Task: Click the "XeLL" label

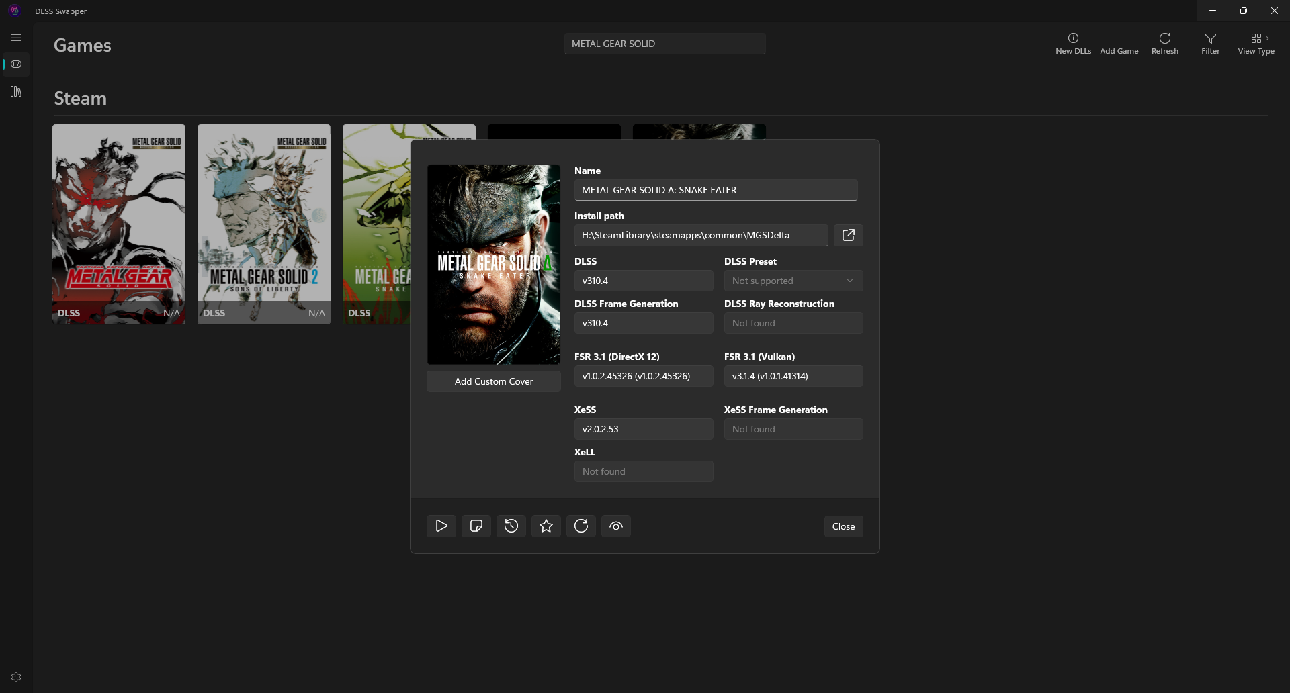Action: click(x=585, y=452)
